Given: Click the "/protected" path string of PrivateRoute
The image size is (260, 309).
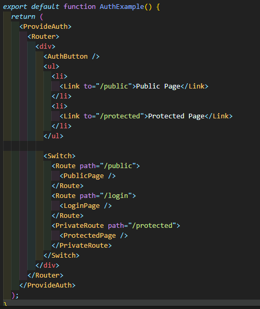Looking at the screenshot, I should tap(152, 226).
